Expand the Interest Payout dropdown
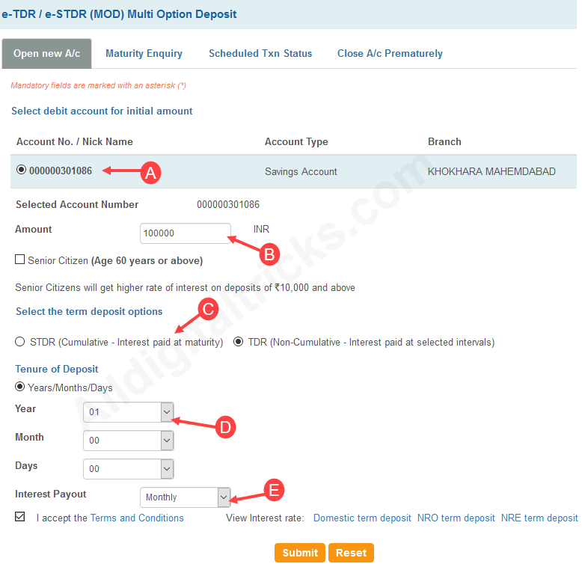 [186, 497]
